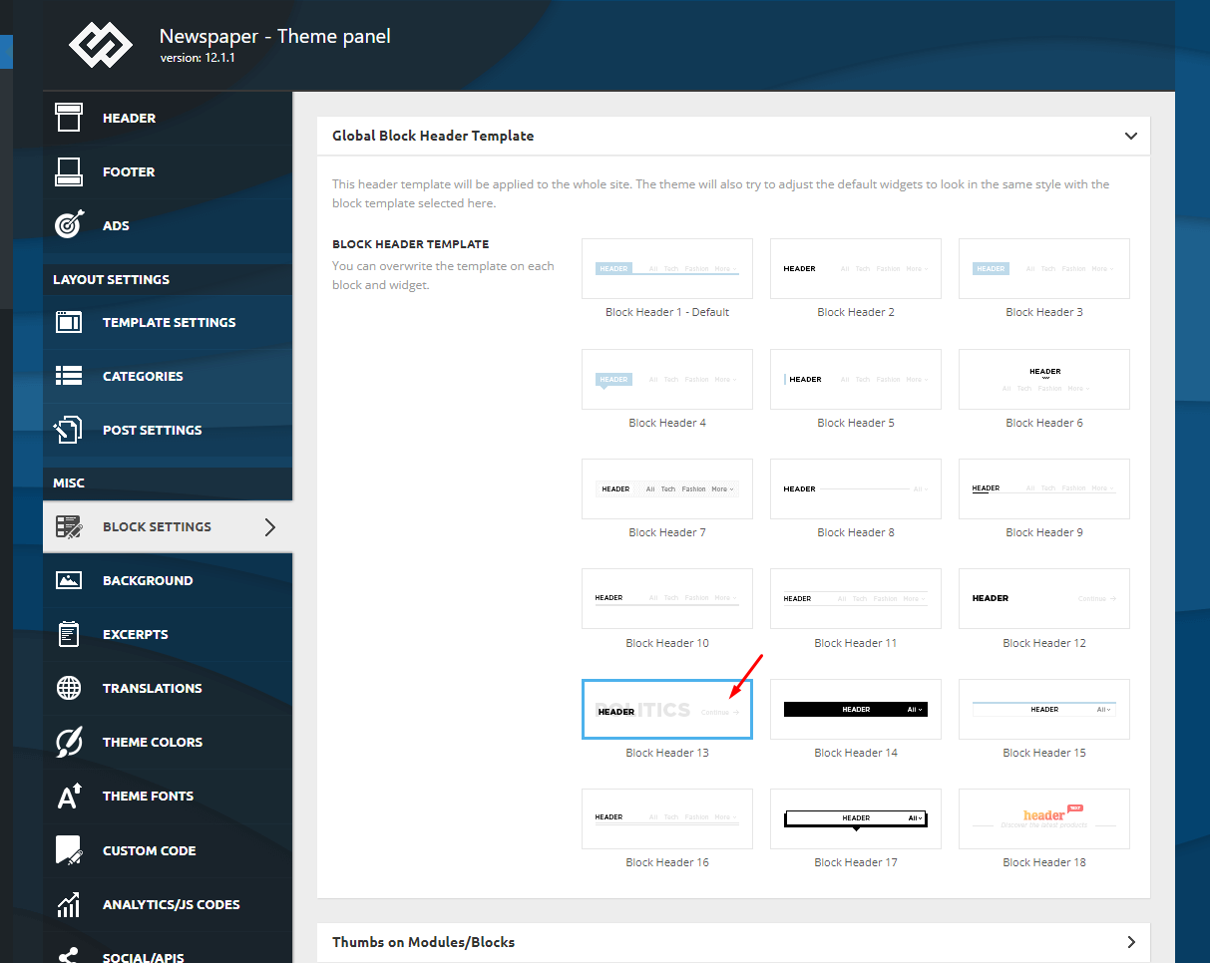
Task: Click the Newspaper theme logo icon
Action: click(x=100, y=46)
